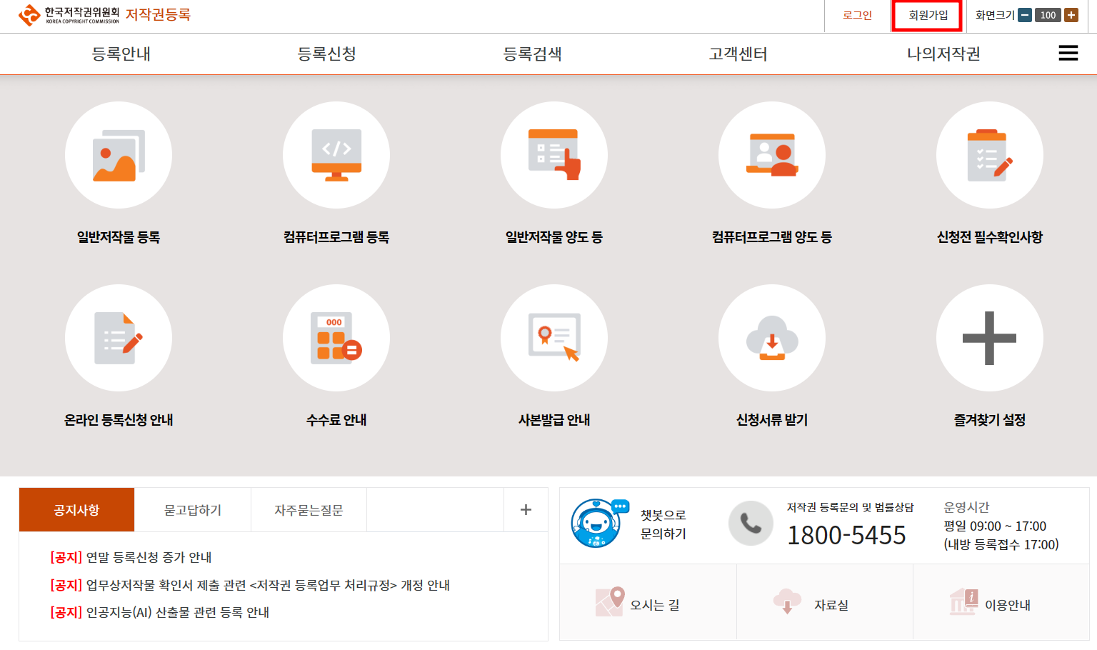Screen dimensions: 1097x650
Task: Switch to the 묻고답하기 tab
Action: tap(192, 509)
